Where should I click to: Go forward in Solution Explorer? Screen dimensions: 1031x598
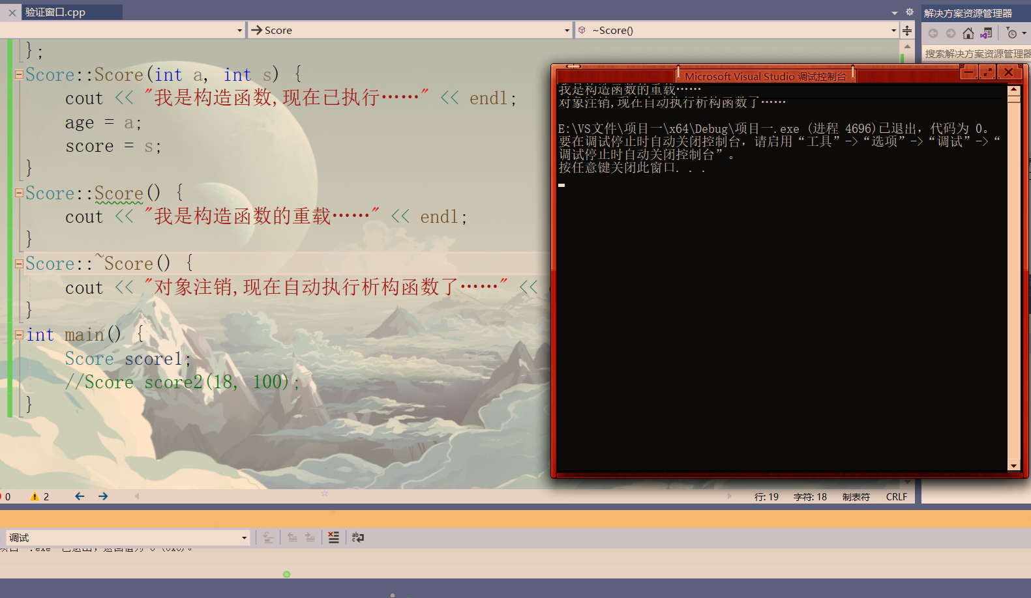(x=951, y=33)
